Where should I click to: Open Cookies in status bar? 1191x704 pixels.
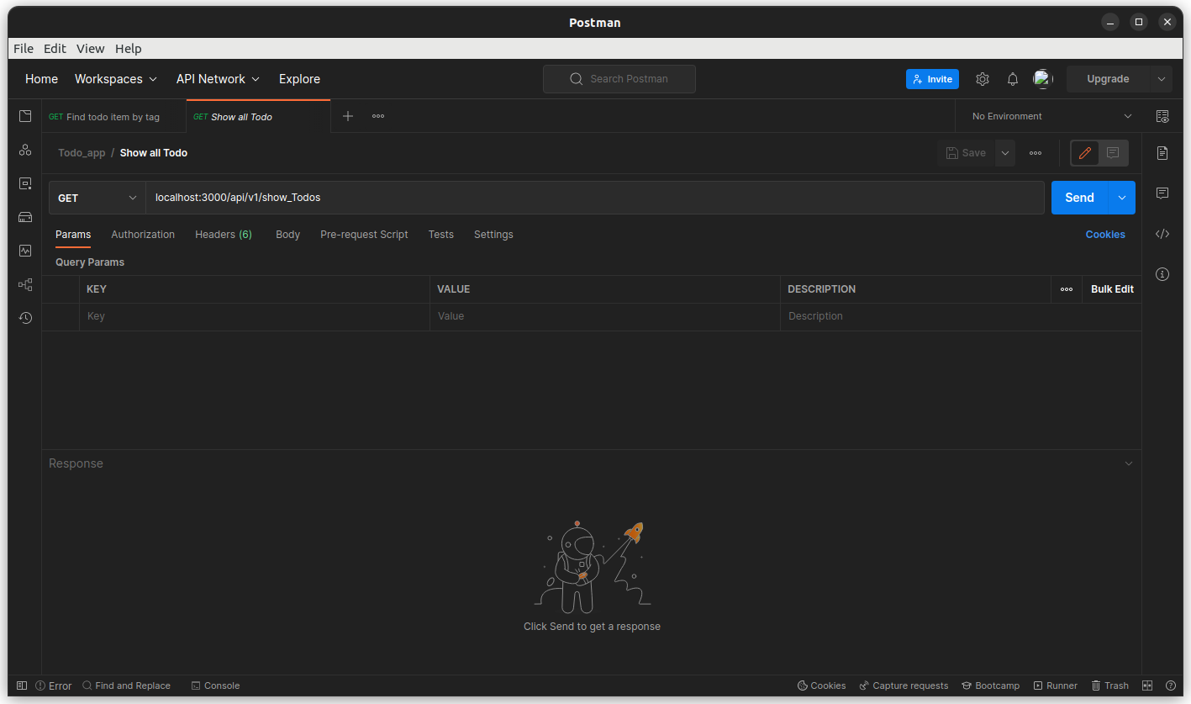coord(821,685)
